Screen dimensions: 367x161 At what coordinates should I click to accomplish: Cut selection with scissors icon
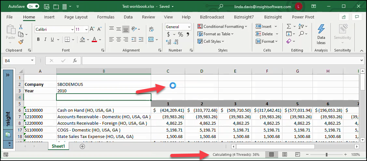(21, 27)
